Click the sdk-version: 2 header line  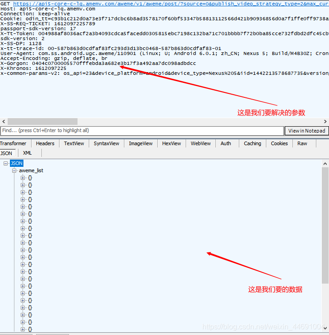[23, 39]
